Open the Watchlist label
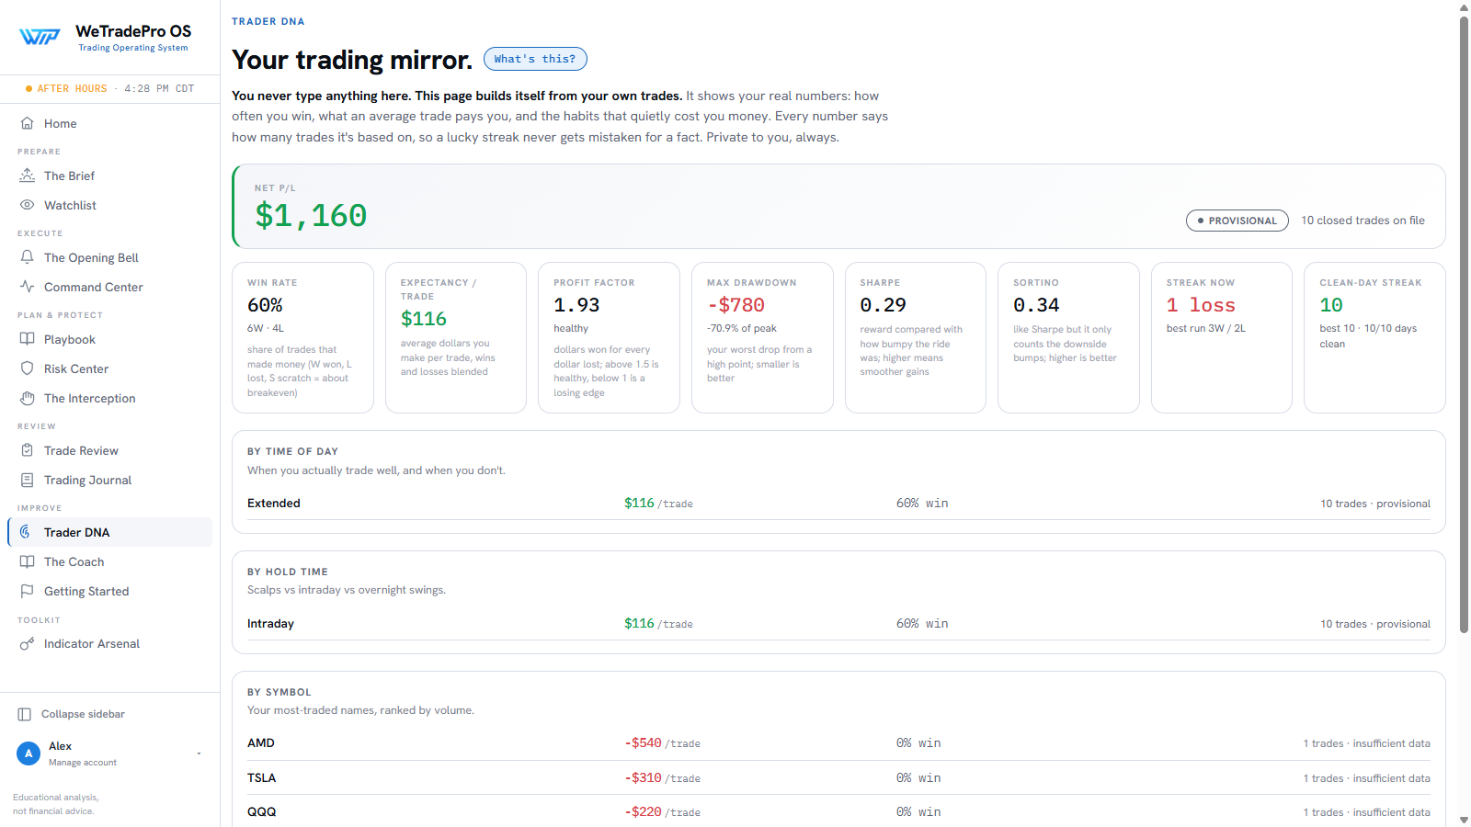 [70, 205]
